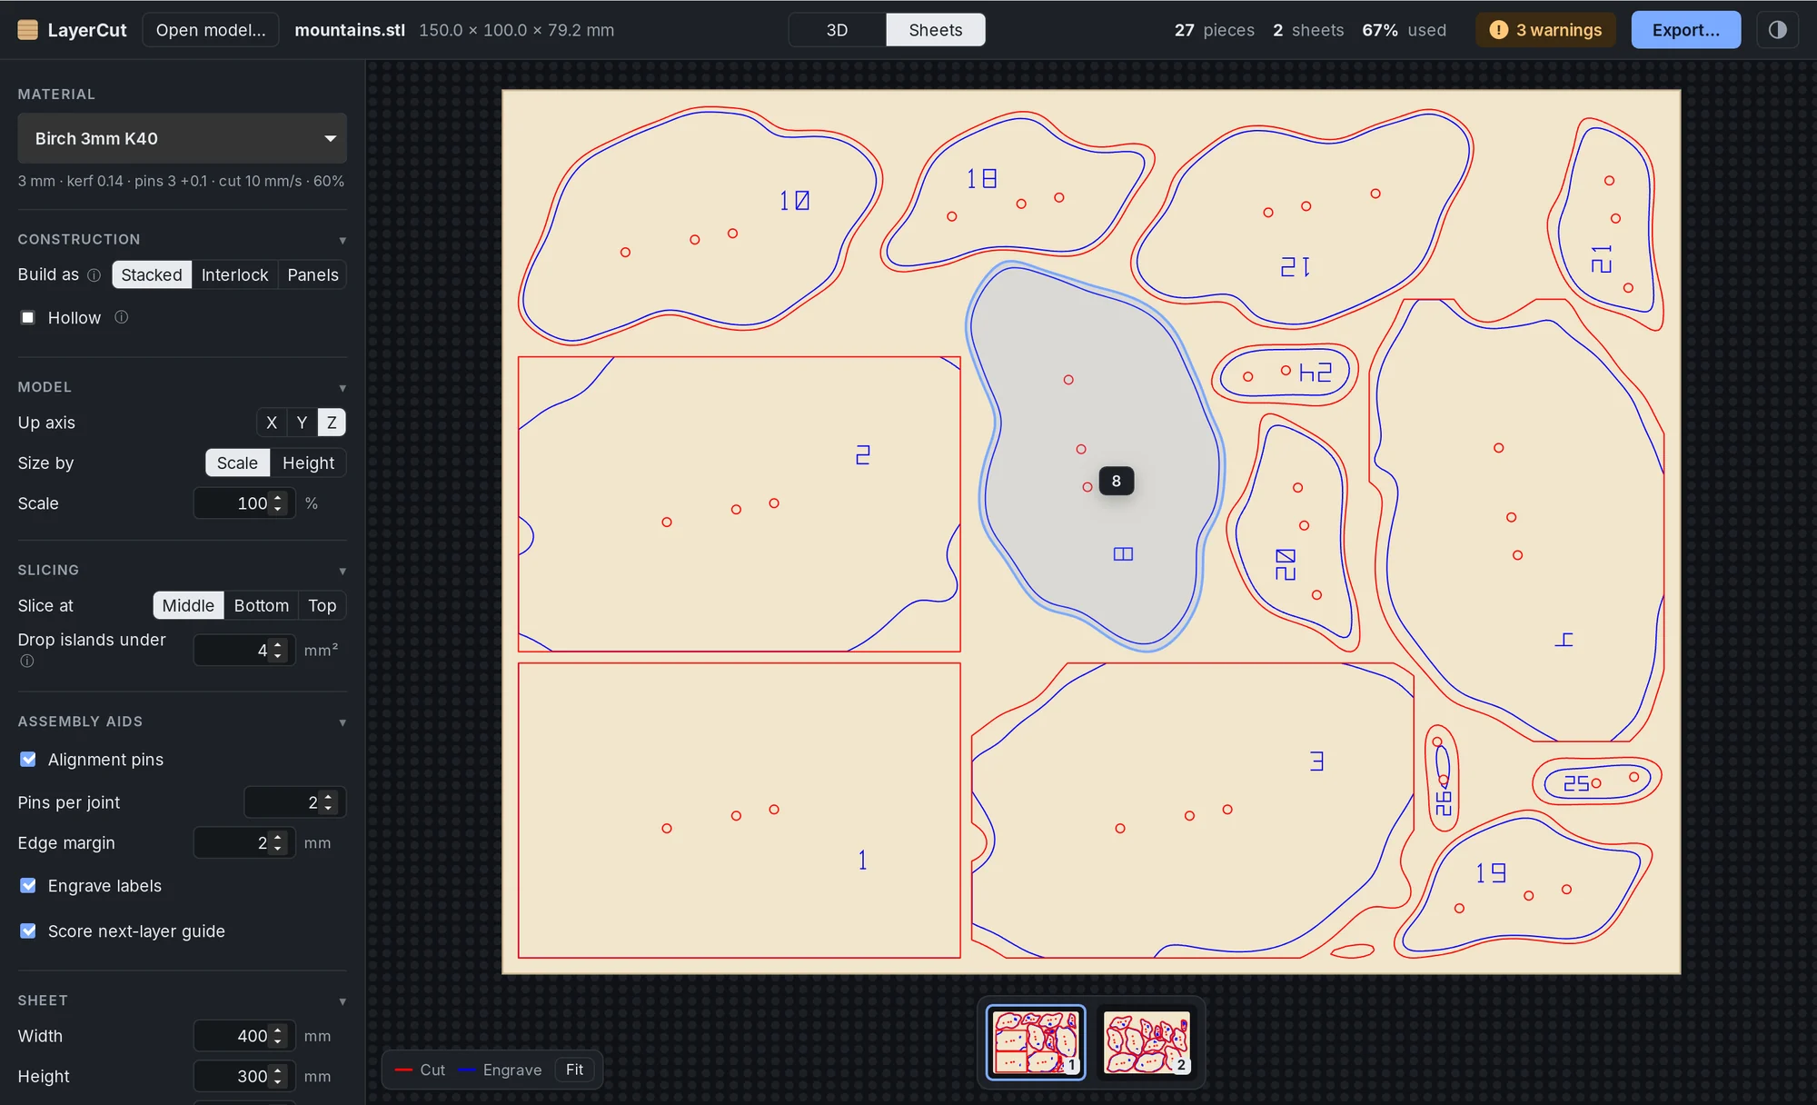Click the Export... button
The width and height of the screenshot is (1817, 1105).
point(1685,30)
